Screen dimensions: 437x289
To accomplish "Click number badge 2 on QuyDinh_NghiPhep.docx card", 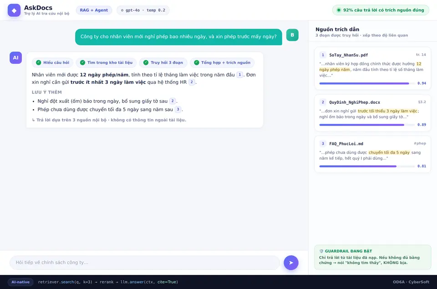I will (323, 102).
